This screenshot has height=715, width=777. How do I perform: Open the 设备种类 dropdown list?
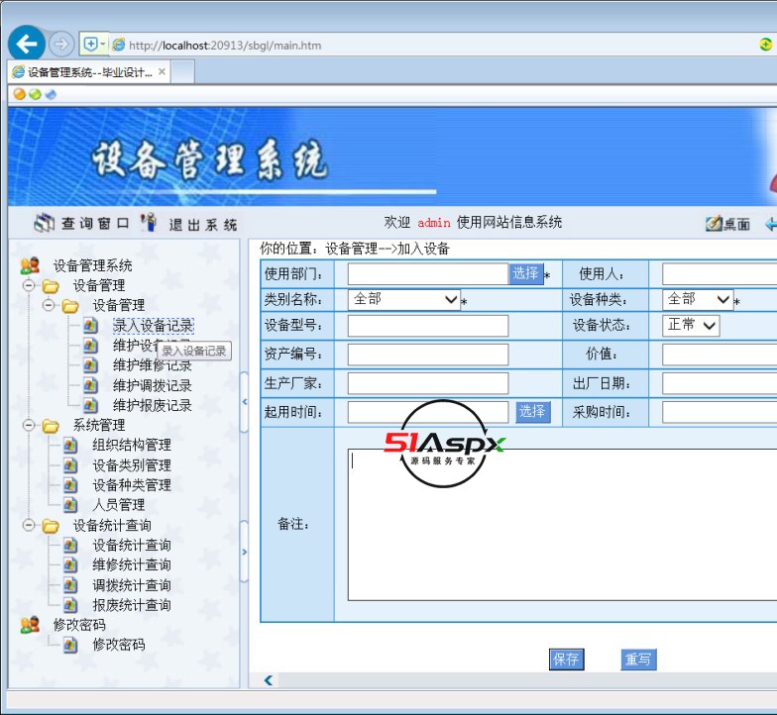[x=698, y=299]
